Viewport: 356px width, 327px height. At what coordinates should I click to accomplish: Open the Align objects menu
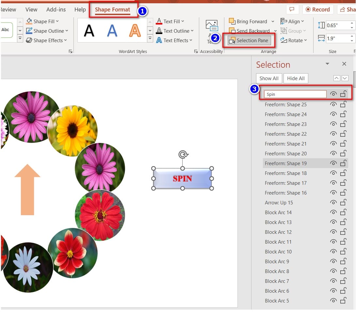coord(292,21)
